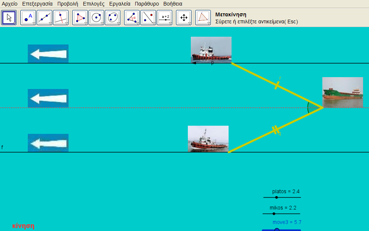Image resolution: width=369 pixels, height=231 pixels.
Task: Select the Reflect about line tool
Action: click(148, 17)
